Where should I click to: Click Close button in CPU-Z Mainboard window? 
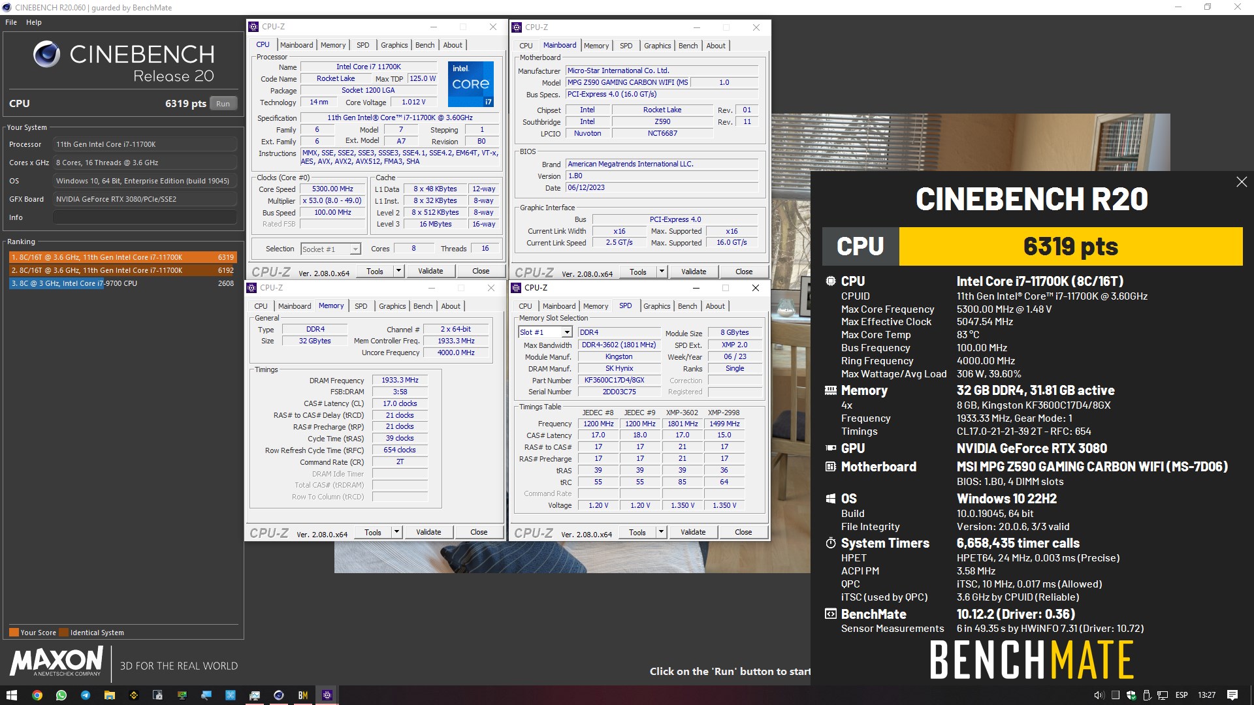(x=744, y=272)
